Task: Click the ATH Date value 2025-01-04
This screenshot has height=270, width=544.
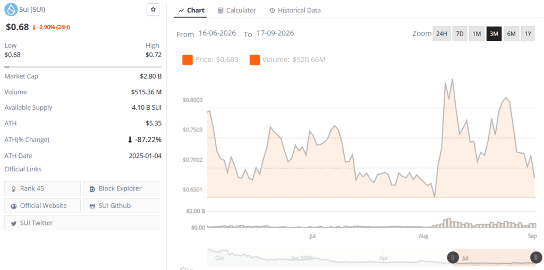Action: (145, 156)
